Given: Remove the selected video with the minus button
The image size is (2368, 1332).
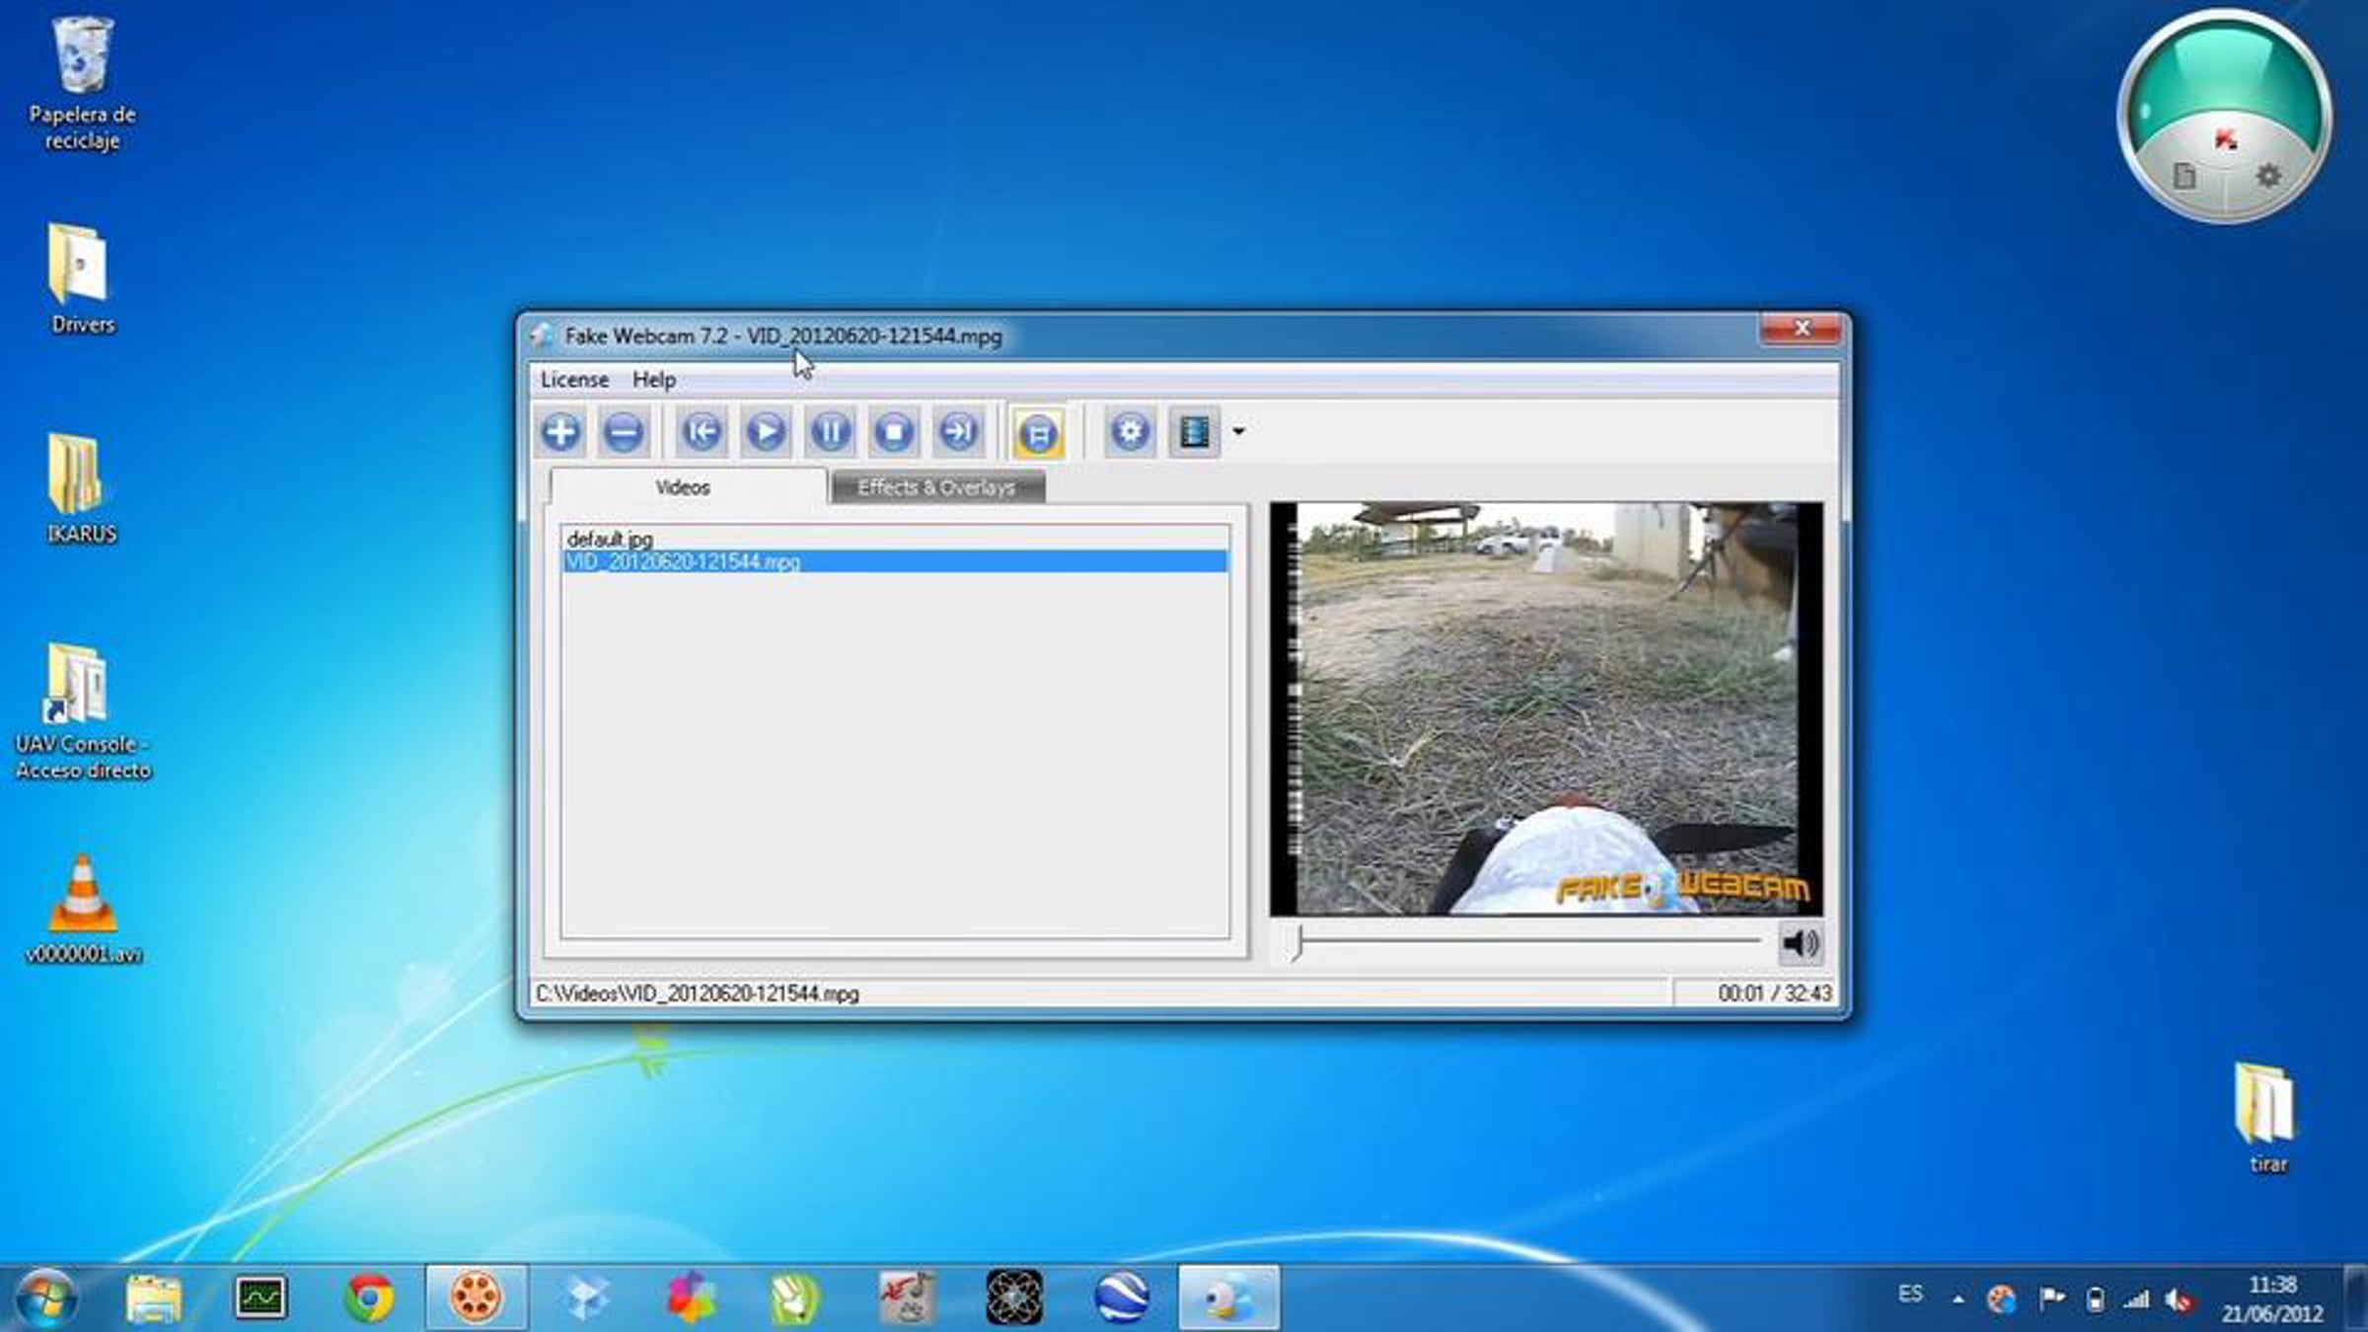Looking at the screenshot, I should point(624,432).
